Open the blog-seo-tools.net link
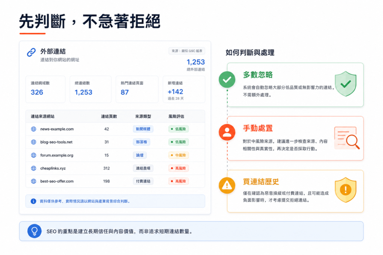This screenshot has width=383, height=255. click(x=56, y=142)
